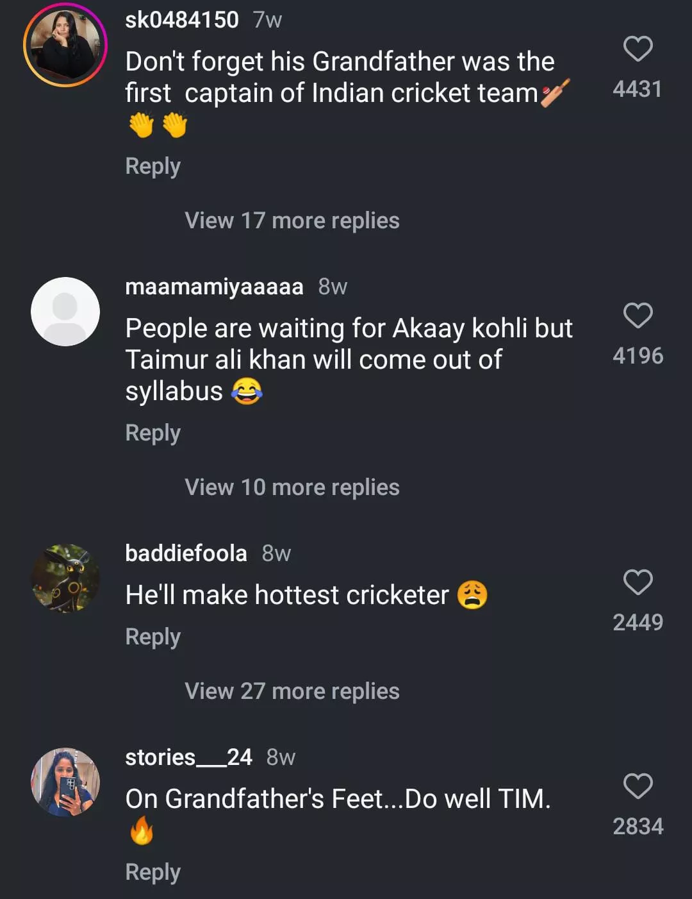The image size is (692, 899).
Task: Reply to sk0484150's comment
Action: (x=152, y=166)
